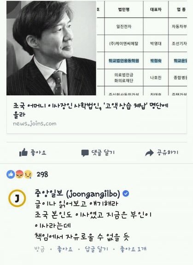Open the black-and-white portrait thumbnail

tap(51, 48)
